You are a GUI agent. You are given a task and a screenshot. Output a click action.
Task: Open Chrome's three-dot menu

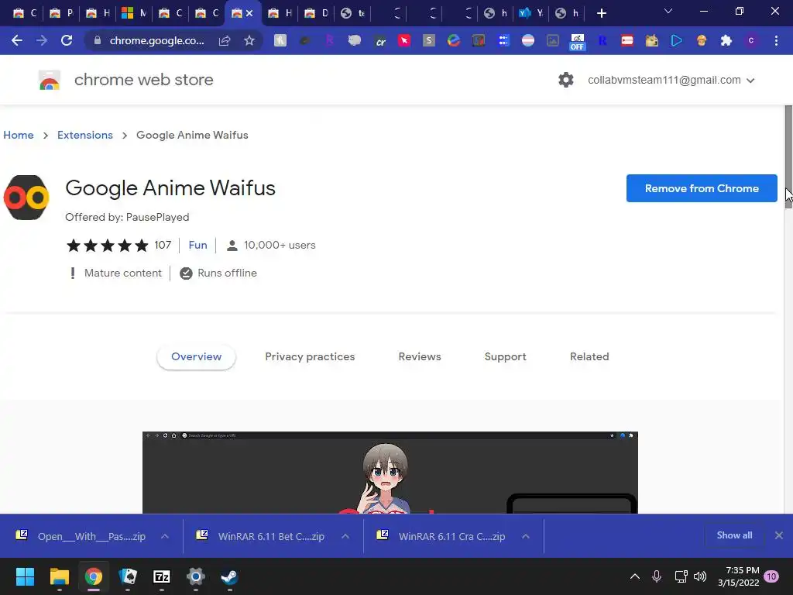tap(776, 40)
